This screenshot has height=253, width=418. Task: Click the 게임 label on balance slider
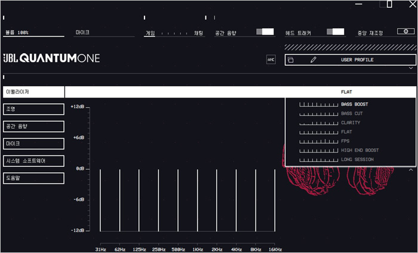pos(150,33)
